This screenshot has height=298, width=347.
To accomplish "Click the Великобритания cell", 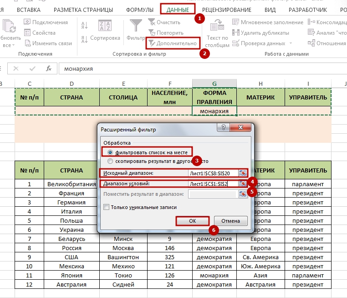I will point(71,184).
